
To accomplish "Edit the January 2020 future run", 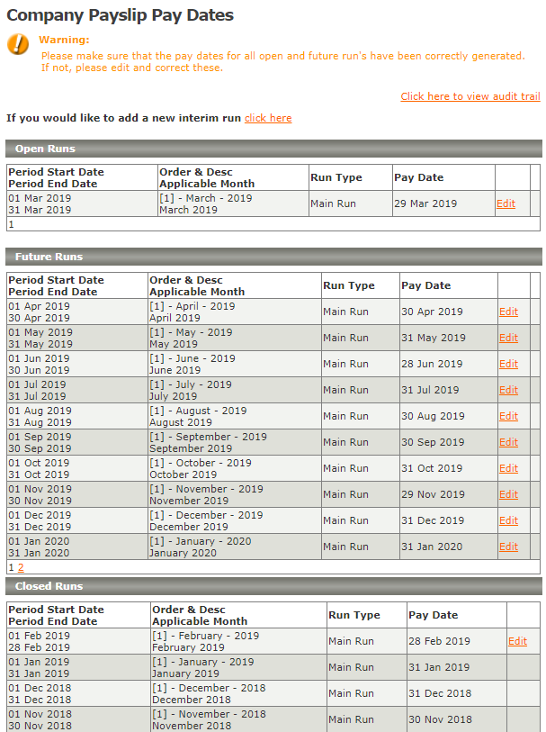I will pyautogui.click(x=508, y=547).
